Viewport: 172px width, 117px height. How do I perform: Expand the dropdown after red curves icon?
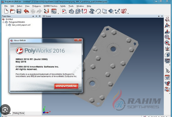coord(128,13)
